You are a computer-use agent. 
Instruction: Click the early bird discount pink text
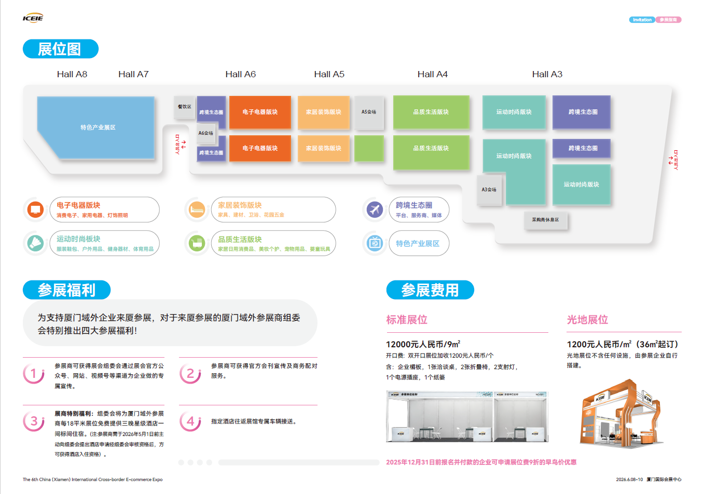pyautogui.click(x=481, y=462)
